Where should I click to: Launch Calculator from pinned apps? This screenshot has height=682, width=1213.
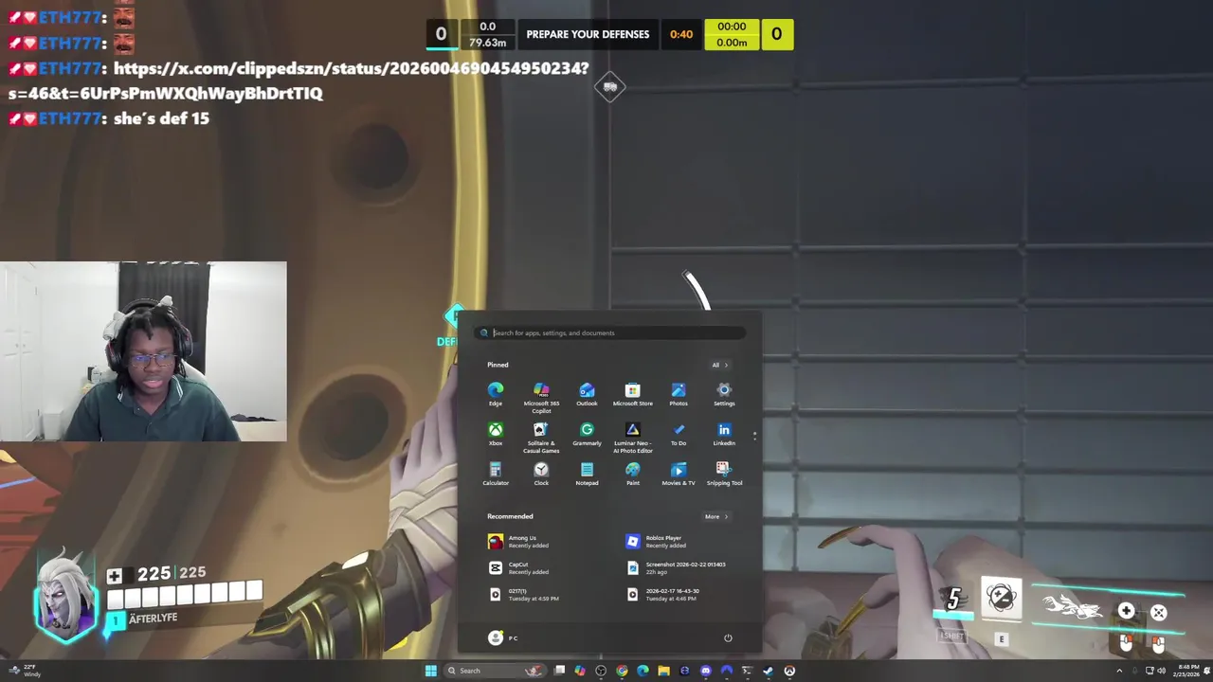point(496,474)
